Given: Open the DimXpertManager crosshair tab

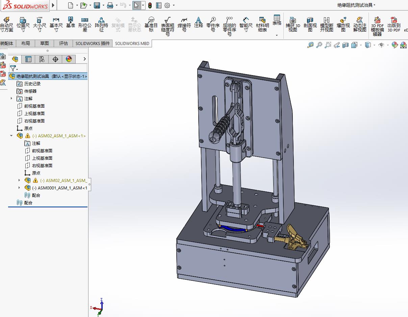Looking at the screenshot, I should [x=55, y=59].
